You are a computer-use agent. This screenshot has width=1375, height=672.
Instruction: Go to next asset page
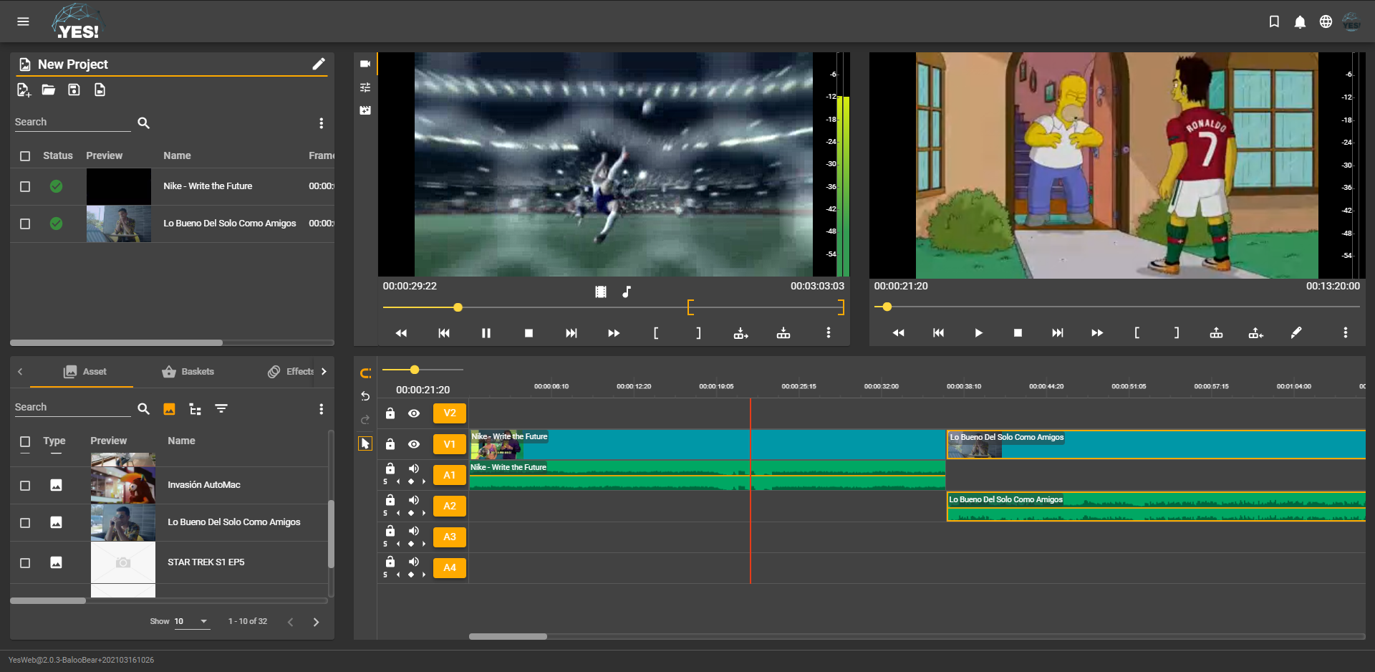pyautogui.click(x=316, y=622)
